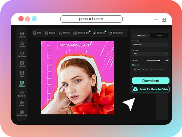
Task: Click the turquoise Download button
Action: [151, 81]
